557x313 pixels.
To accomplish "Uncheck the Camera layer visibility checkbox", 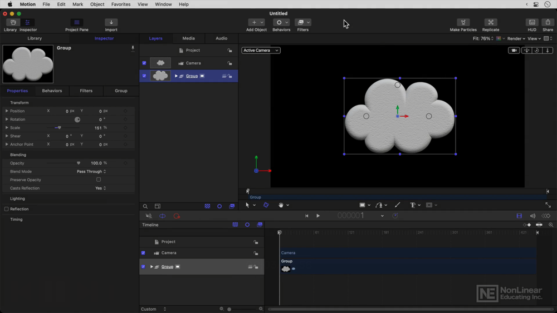I will pyautogui.click(x=144, y=63).
